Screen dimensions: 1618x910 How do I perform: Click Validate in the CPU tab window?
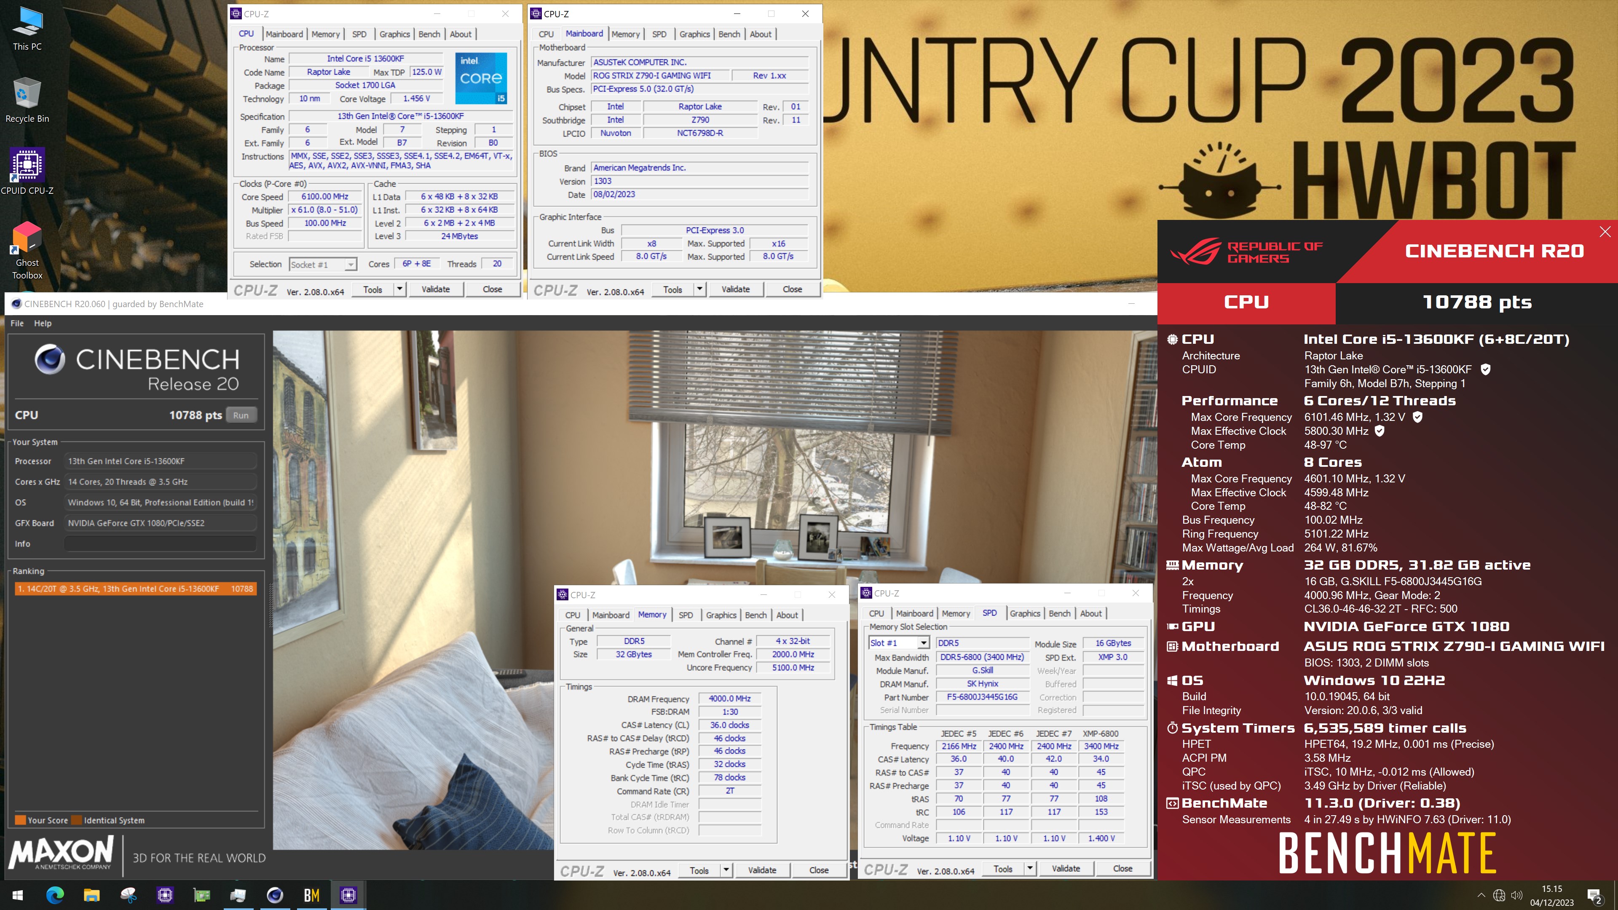[435, 289]
